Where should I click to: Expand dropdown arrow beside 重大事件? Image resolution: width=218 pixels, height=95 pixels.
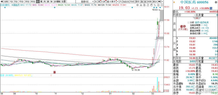coord(118,2)
